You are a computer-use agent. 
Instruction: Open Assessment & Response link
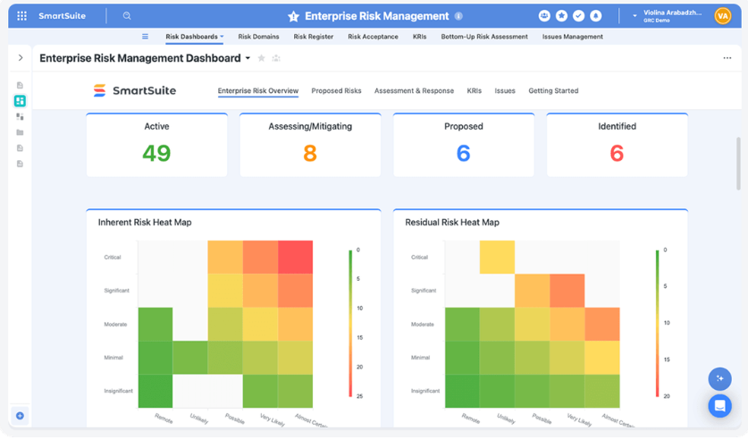(x=414, y=90)
